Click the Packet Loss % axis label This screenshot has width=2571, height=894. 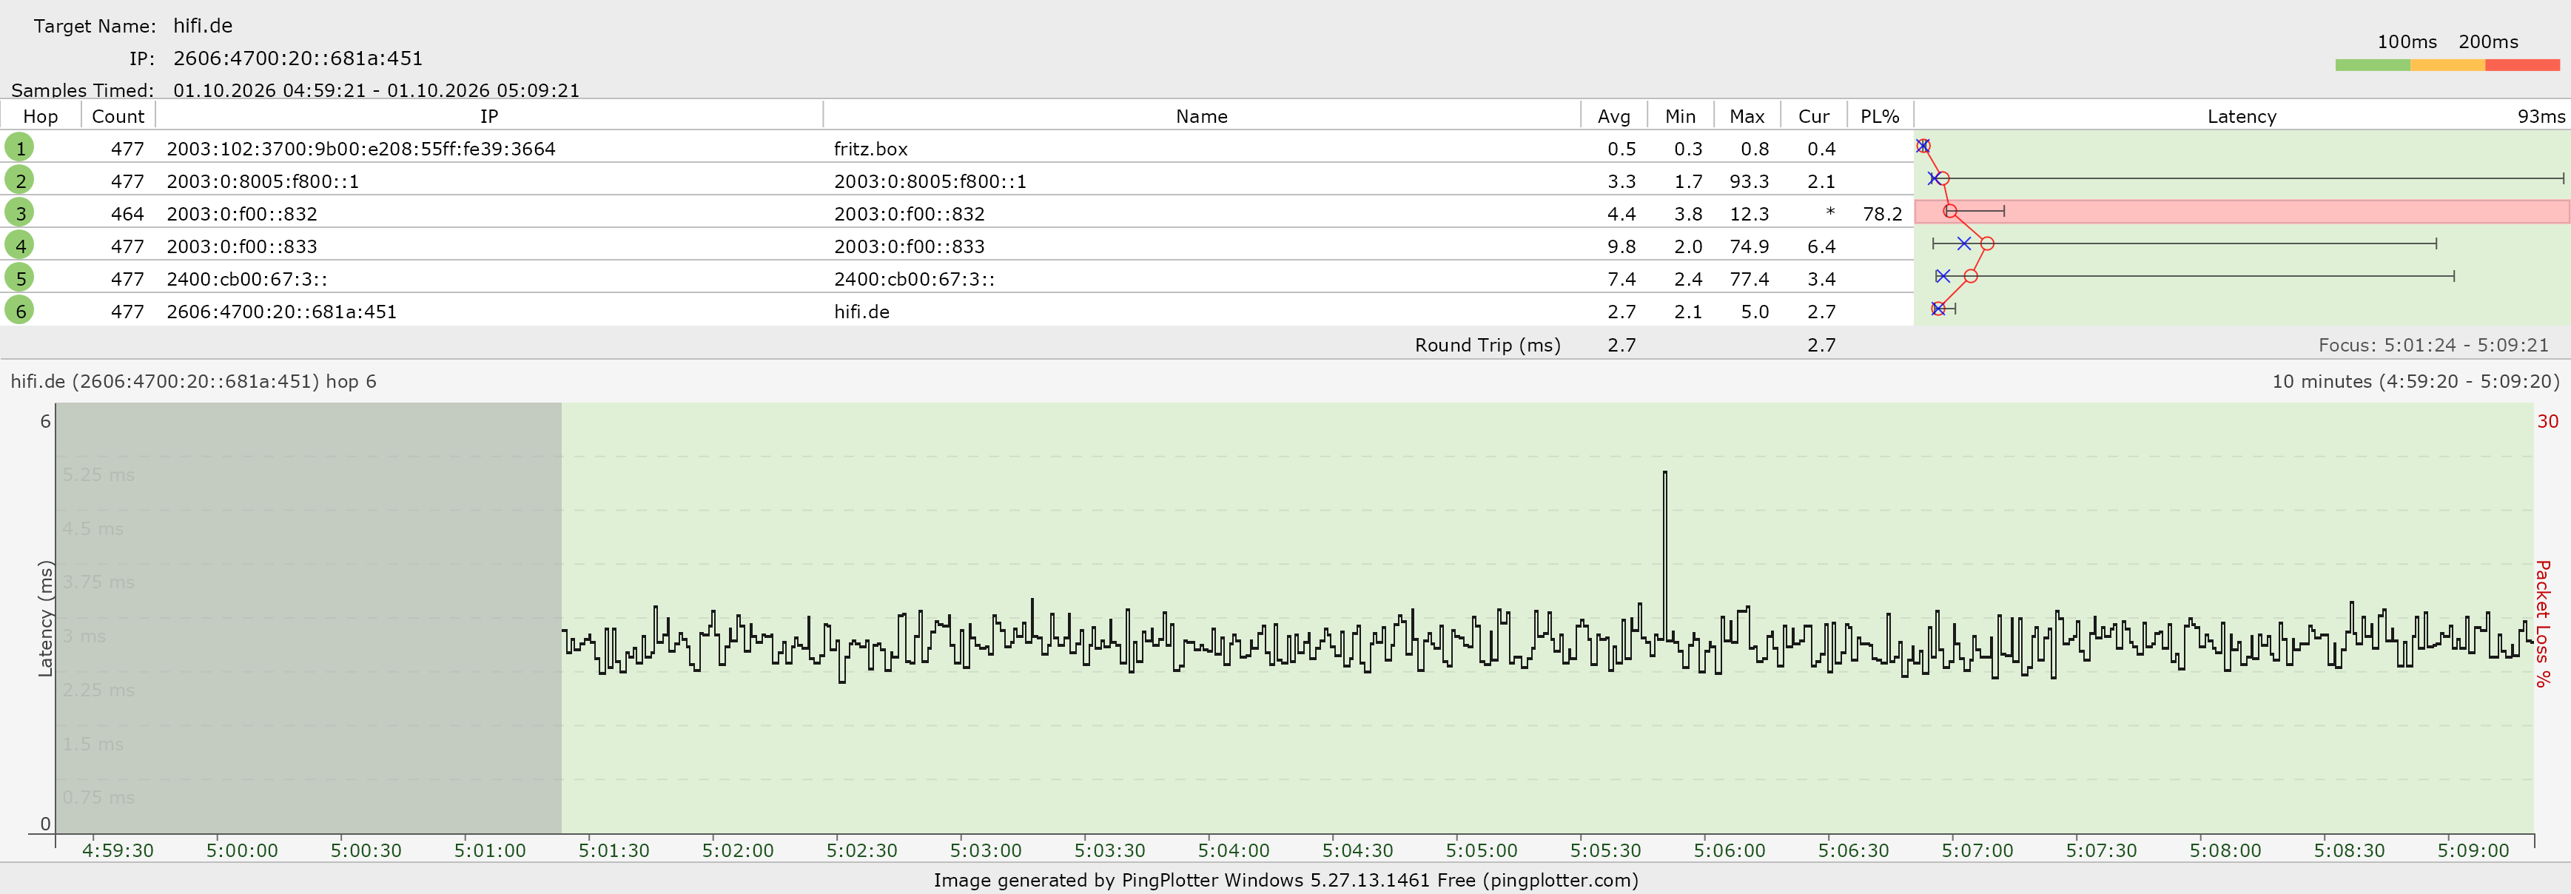2543,624
